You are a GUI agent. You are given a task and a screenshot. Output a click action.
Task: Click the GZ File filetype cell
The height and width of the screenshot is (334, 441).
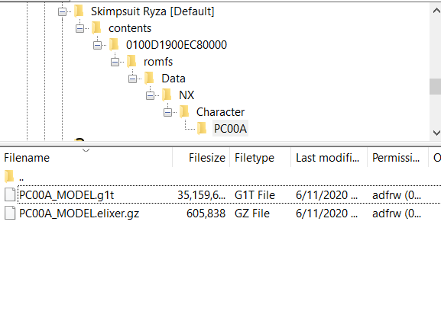coord(252,214)
